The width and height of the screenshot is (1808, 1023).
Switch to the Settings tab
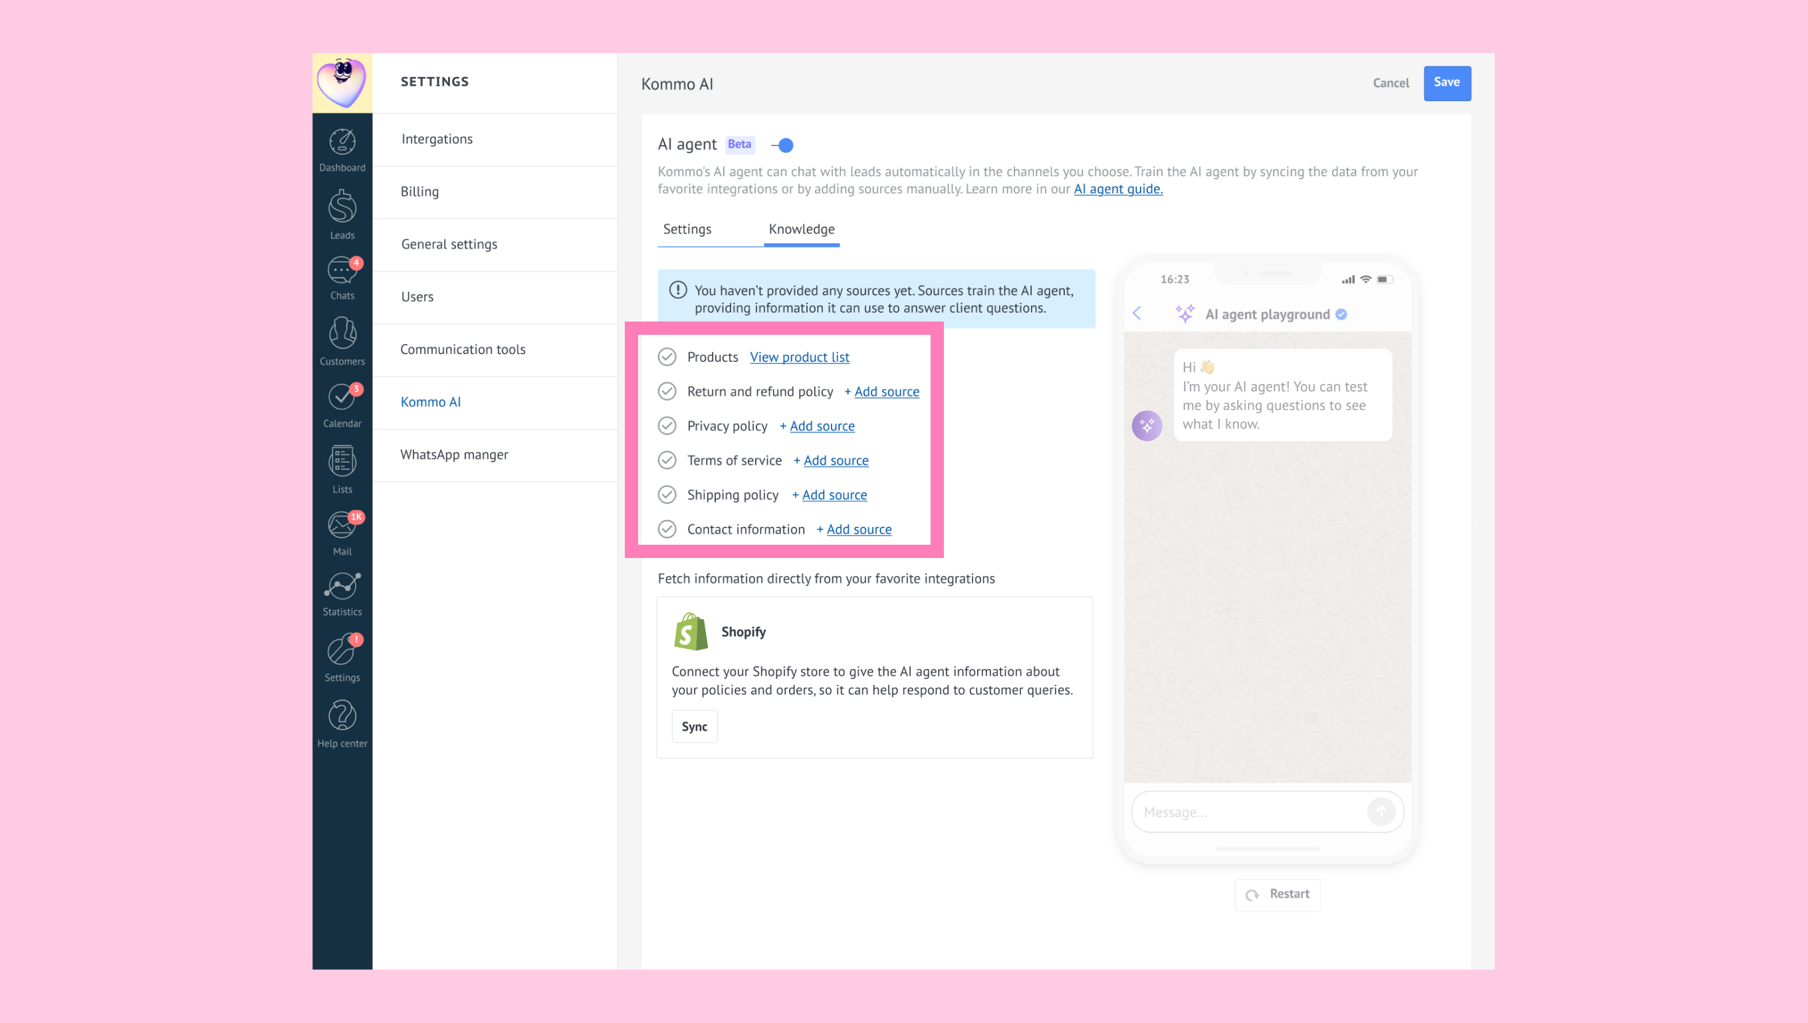[x=687, y=229]
